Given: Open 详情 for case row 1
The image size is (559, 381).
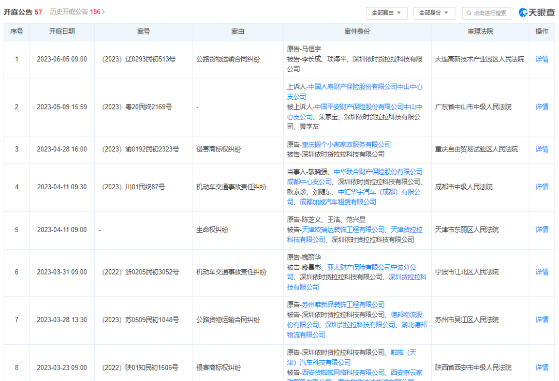Looking at the screenshot, I should point(542,59).
